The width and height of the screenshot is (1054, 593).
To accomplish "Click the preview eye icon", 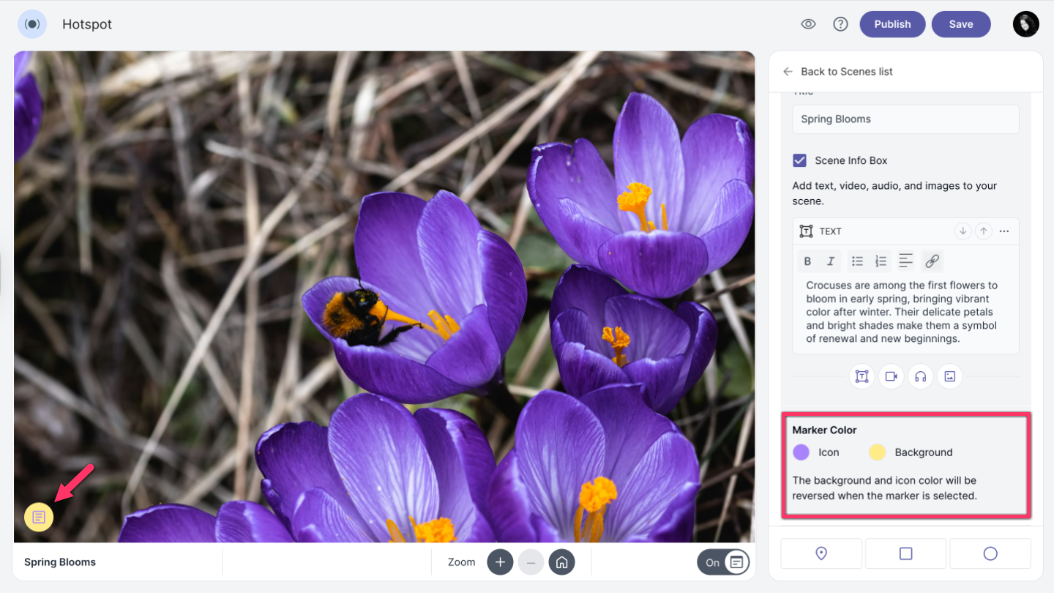I will point(808,24).
